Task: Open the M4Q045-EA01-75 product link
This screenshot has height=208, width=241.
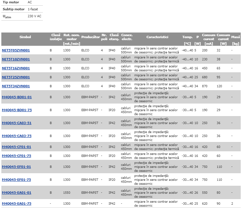Action: click(16, 204)
